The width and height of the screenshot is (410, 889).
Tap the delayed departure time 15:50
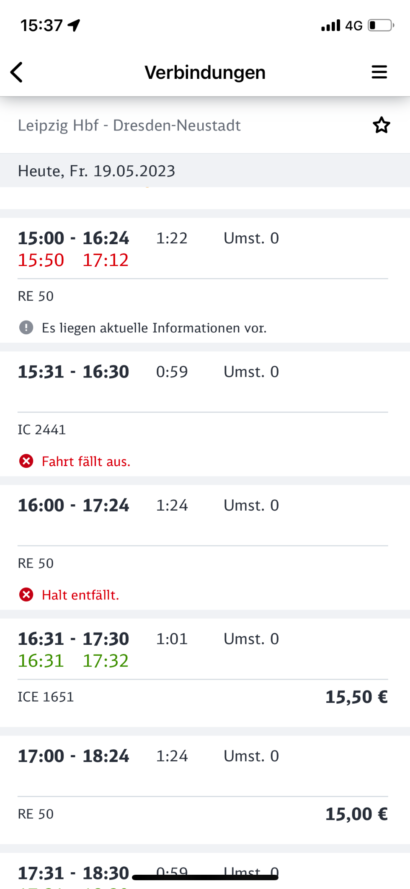click(41, 260)
